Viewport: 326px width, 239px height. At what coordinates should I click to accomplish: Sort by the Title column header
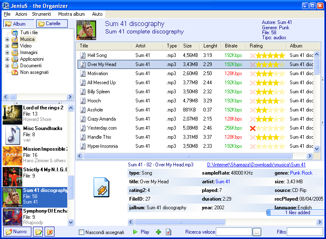(104, 46)
